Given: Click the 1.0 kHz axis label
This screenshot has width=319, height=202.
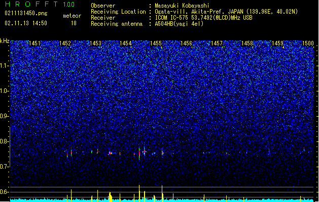Looking at the screenshot, I should (4, 91).
